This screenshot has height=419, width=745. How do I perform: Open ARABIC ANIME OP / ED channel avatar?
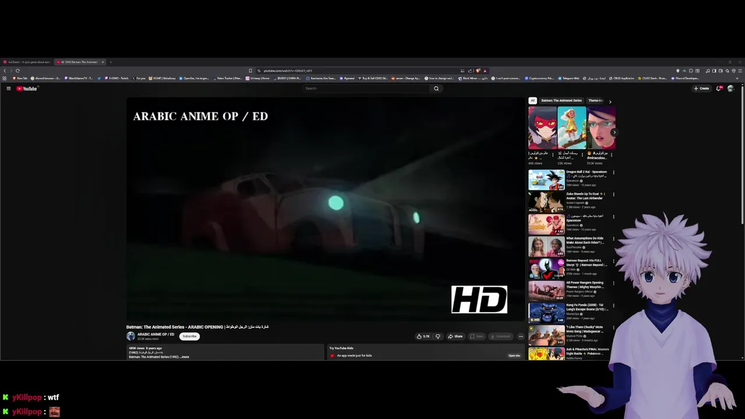[131, 336]
